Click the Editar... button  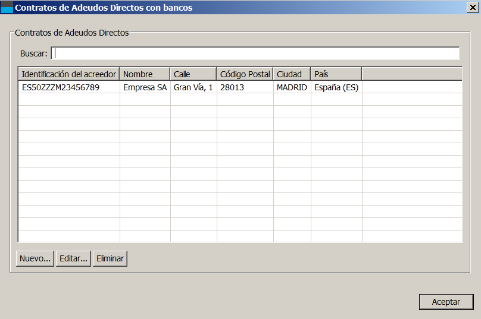coord(73,258)
